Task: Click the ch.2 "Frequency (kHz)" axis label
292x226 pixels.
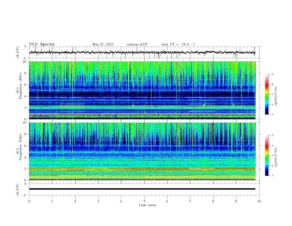Action: [x=21, y=147]
